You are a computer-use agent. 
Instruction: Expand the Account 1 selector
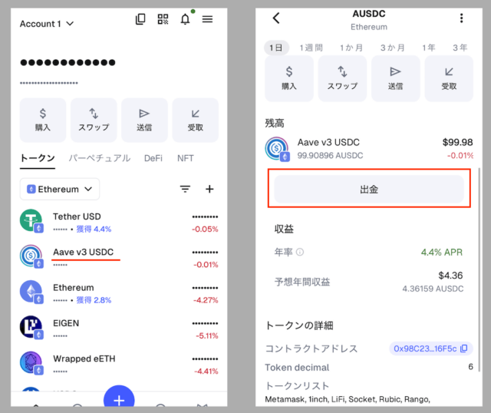click(x=47, y=24)
